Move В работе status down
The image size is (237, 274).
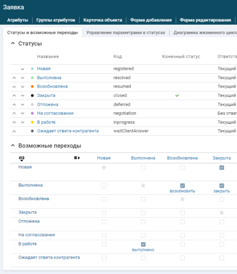coord(23,122)
